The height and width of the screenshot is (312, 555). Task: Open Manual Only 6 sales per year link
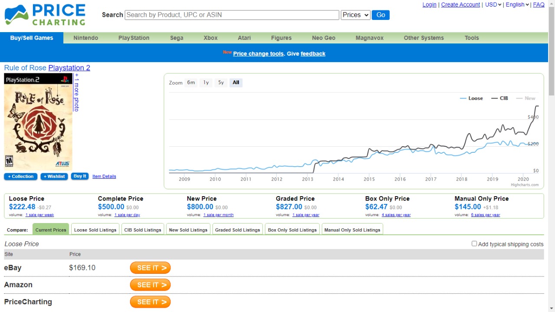pyautogui.click(x=486, y=215)
